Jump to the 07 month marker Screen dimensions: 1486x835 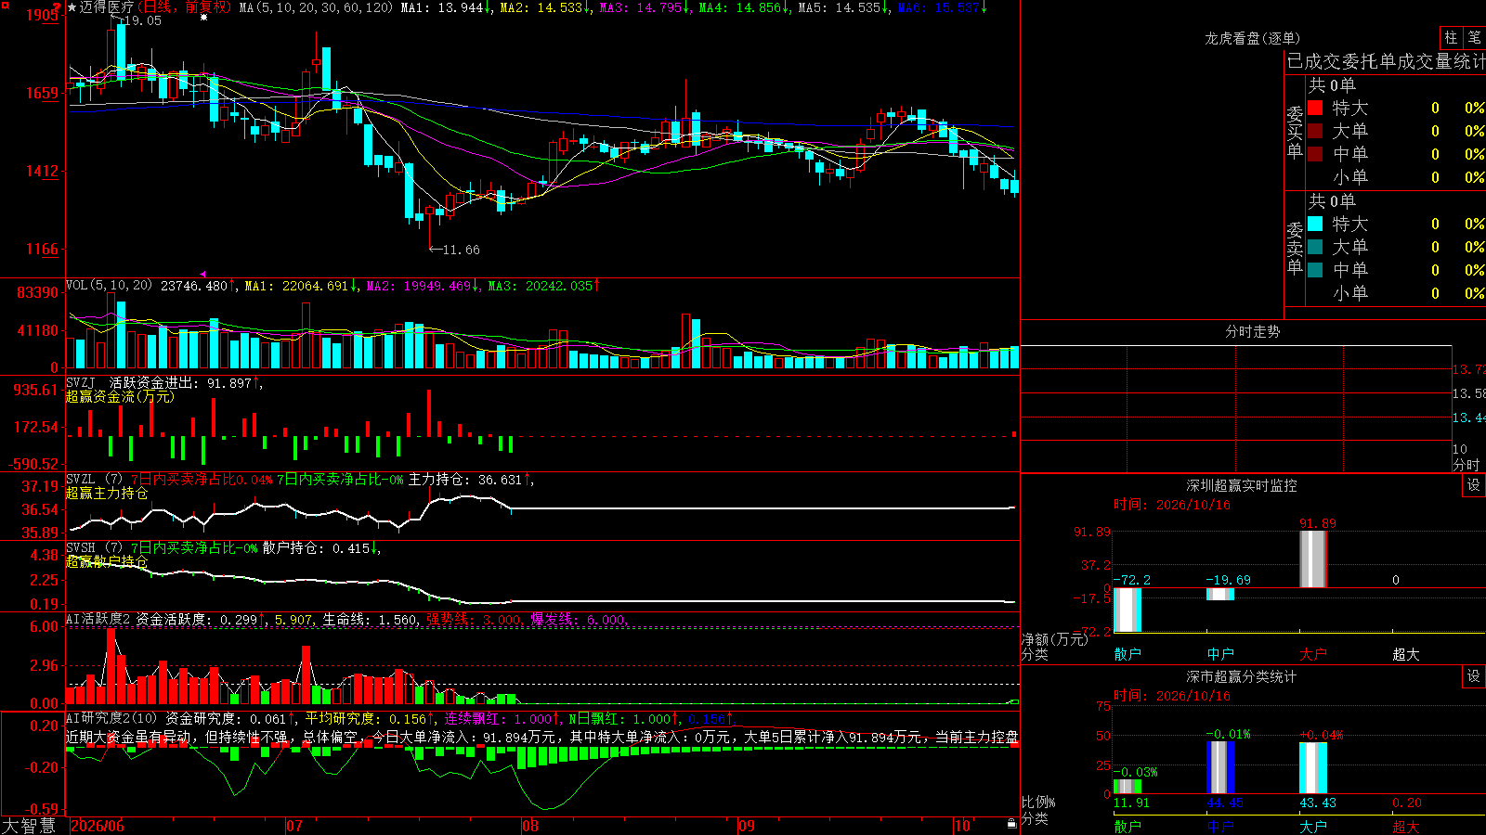click(294, 826)
